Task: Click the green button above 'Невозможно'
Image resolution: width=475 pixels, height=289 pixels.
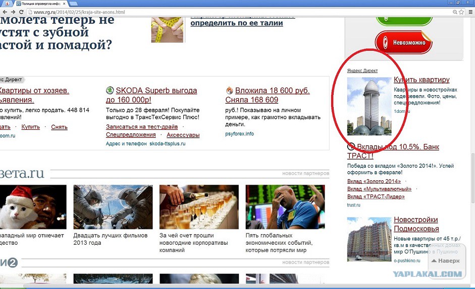Action: click(404, 21)
